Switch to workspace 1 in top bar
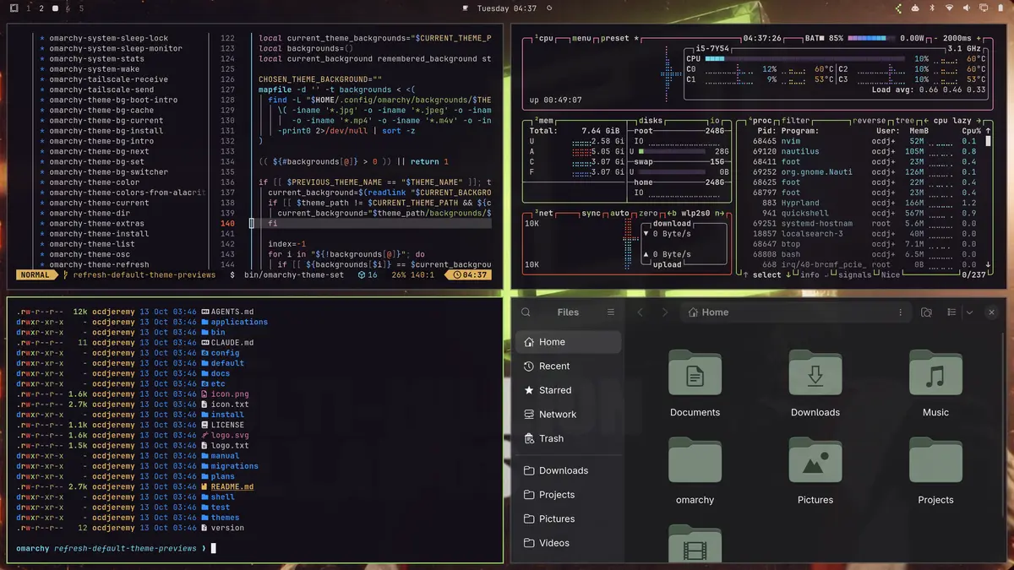This screenshot has width=1014, height=570. tap(29, 8)
